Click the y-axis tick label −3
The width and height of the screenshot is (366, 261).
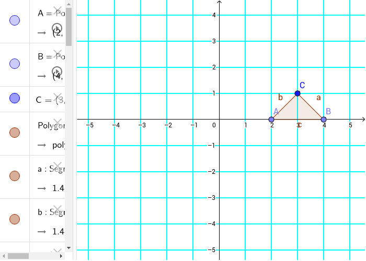212,198
